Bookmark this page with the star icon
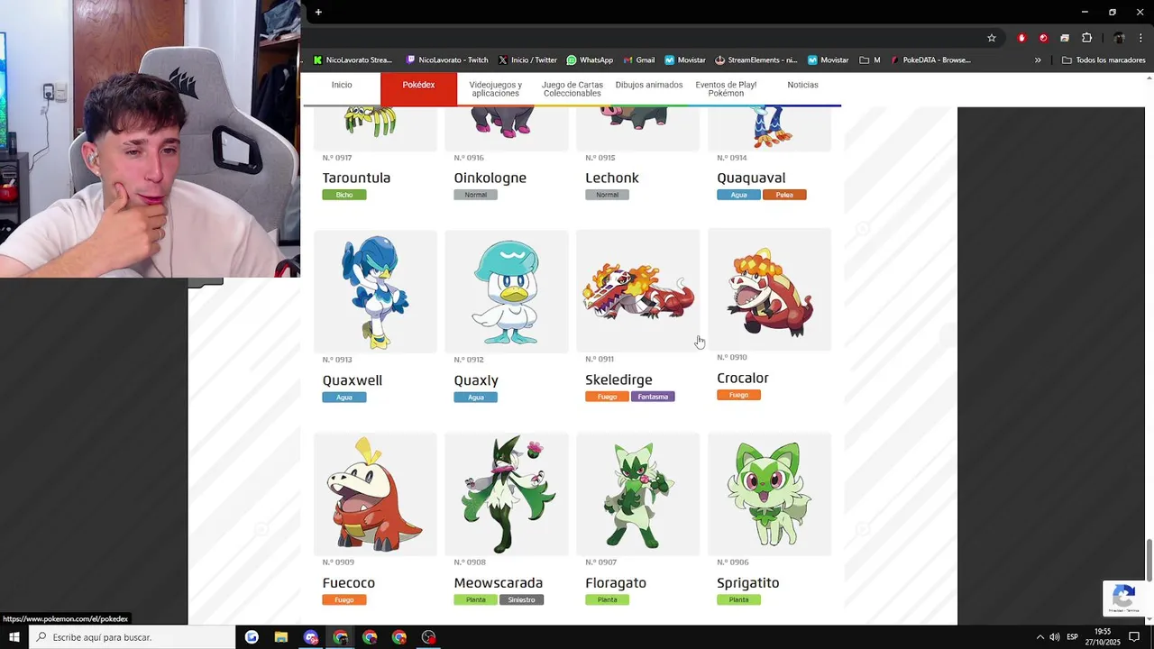The image size is (1154, 649). coord(992,38)
